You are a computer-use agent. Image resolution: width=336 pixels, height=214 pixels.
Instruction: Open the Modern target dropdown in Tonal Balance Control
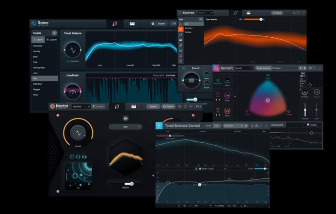coord(233,126)
